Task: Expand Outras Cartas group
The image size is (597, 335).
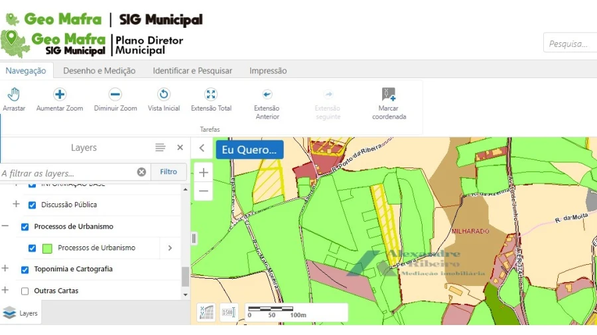Action: click(5, 290)
